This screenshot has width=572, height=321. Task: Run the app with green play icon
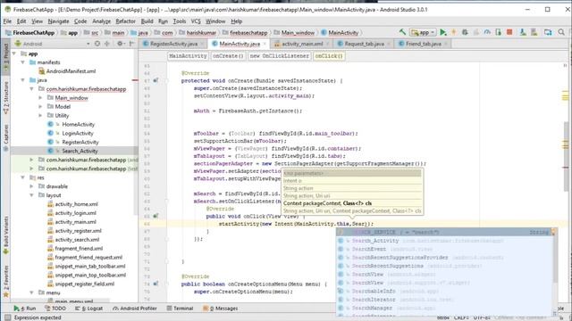[x=443, y=32]
